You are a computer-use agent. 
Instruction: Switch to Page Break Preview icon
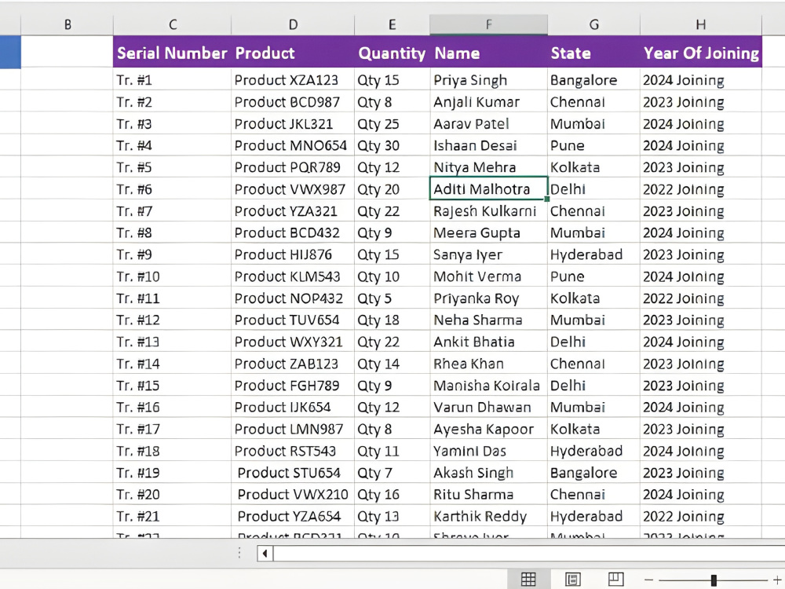[x=615, y=579]
